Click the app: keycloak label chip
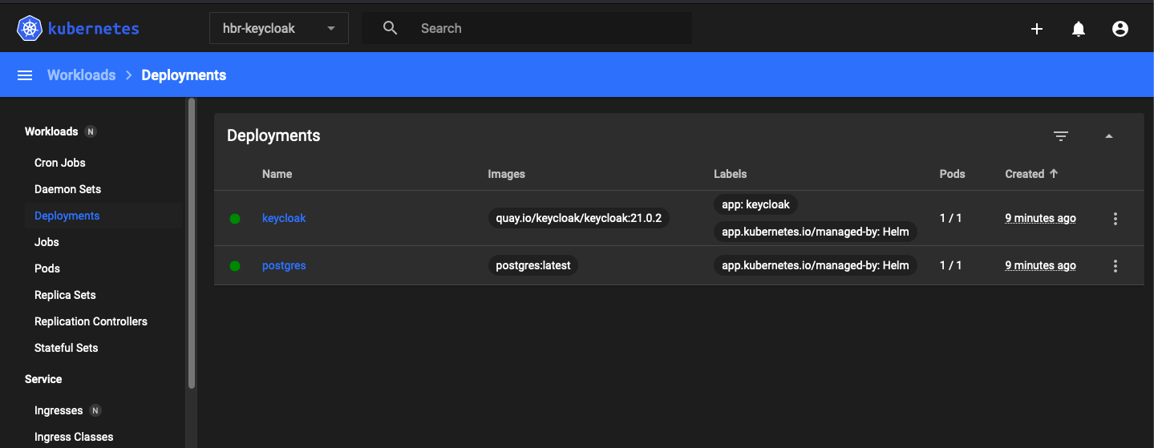Viewport: 1154px width, 448px height. (x=755, y=204)
